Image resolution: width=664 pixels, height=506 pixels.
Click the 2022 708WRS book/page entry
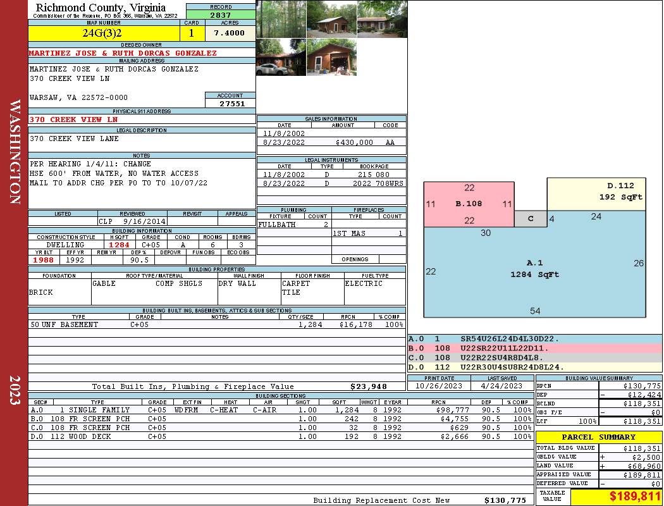tap(378, 183)
